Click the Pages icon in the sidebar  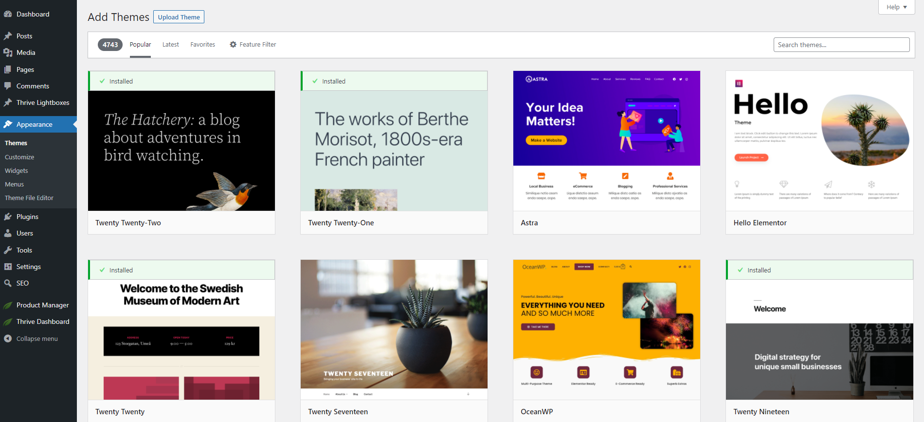pos(8,69)
